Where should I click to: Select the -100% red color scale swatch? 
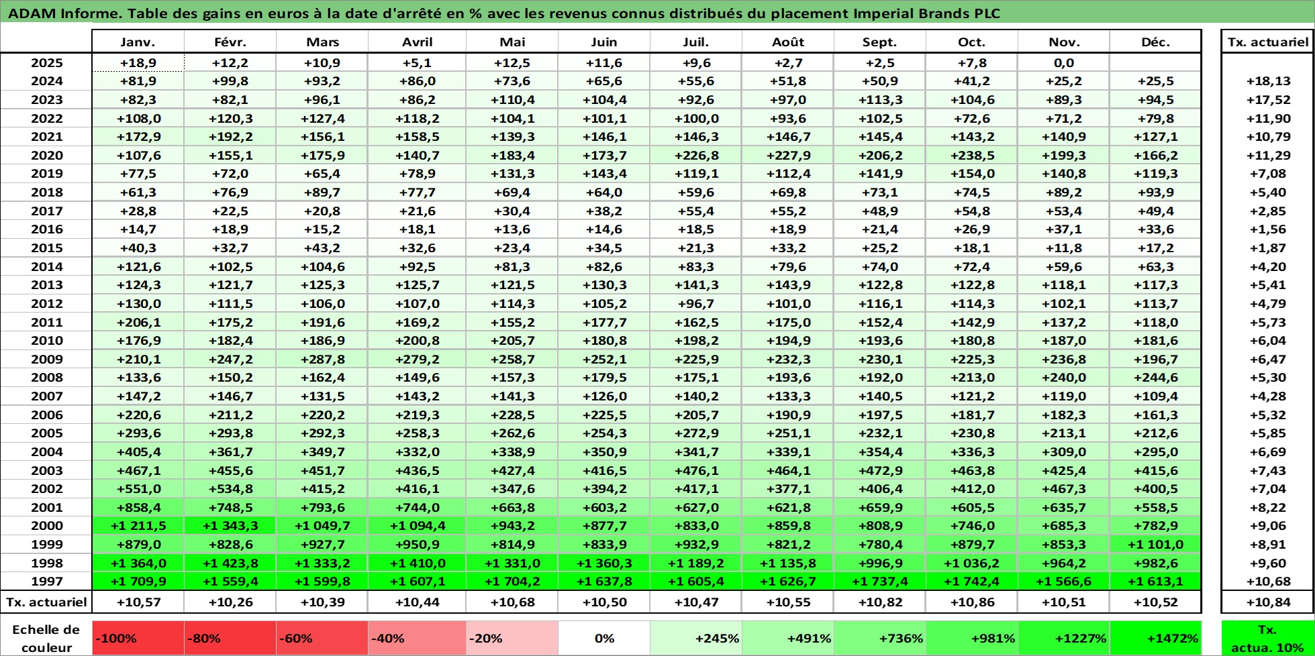coord(138,638)
